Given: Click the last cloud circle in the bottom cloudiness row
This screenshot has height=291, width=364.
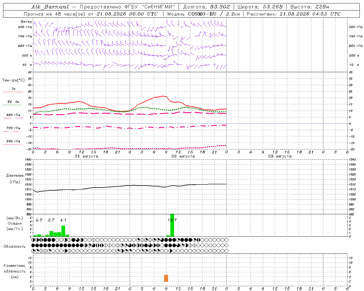Looking at the screenshot, I should coord(226,251).
